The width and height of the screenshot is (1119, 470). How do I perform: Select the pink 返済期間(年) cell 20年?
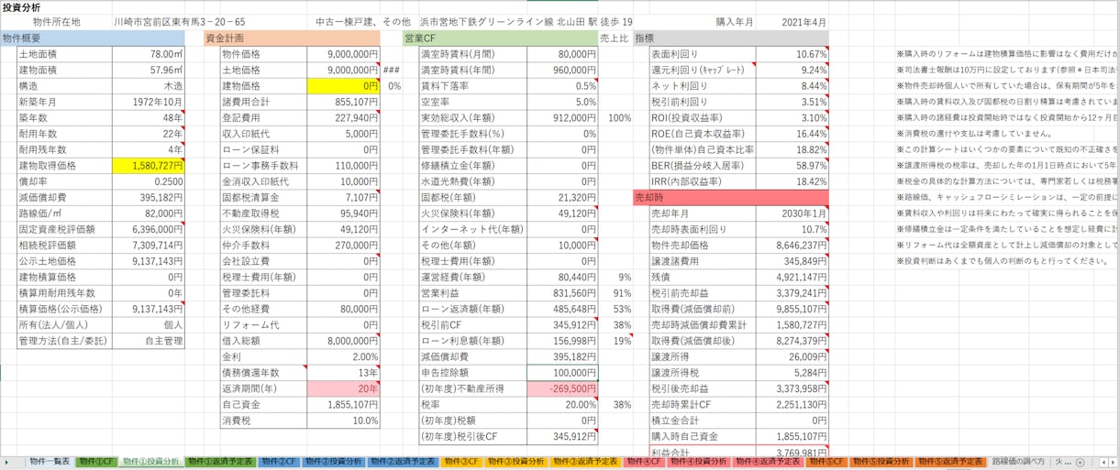(x=341, y=388)
